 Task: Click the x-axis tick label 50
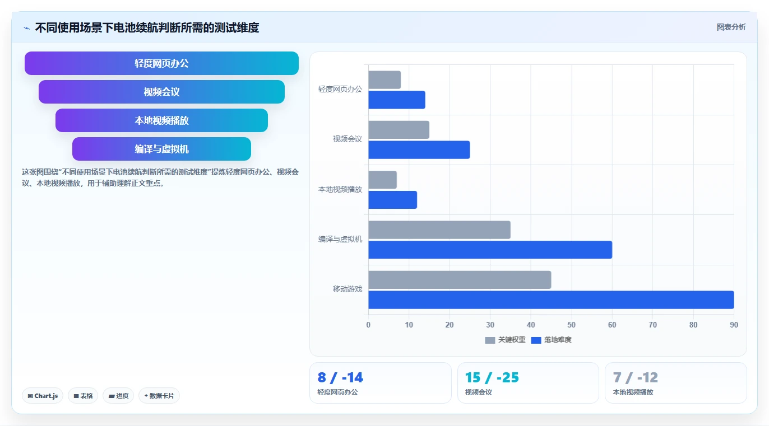[x=572, y=325]
